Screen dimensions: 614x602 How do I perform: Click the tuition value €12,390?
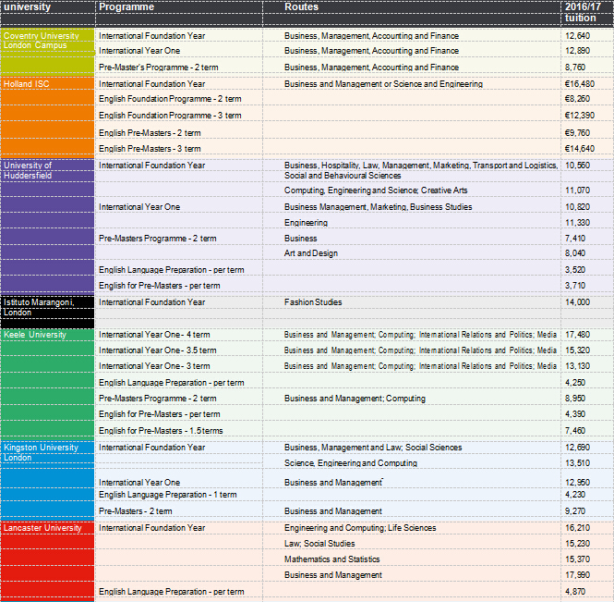coord(580,116)
